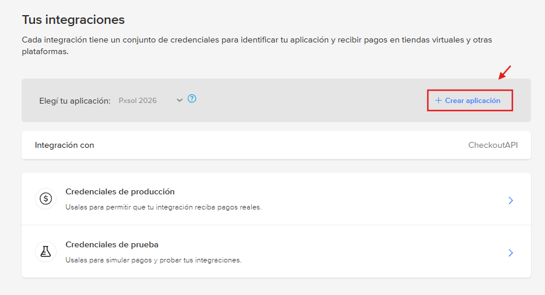Click the plus icon before Crear aplicación
545x295 pixels.
pyautogui.click(x=438, y=101)
